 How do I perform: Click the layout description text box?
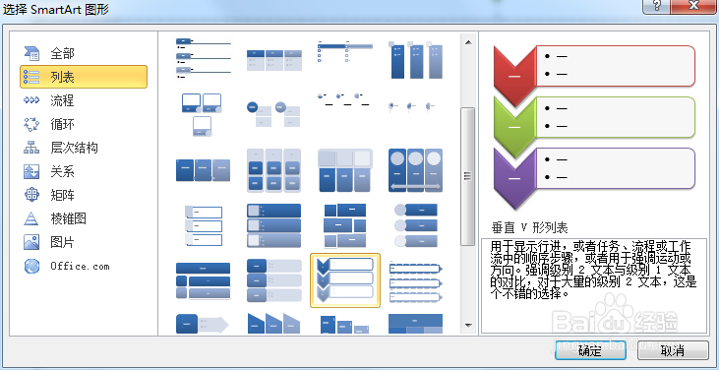coord(594,285)
